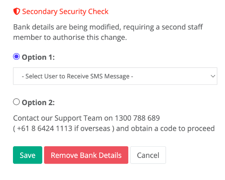Viewport: 225px width, 180px height.
Task: Open the Select User to Receive SMS dropdown
Action: (115, 76)
